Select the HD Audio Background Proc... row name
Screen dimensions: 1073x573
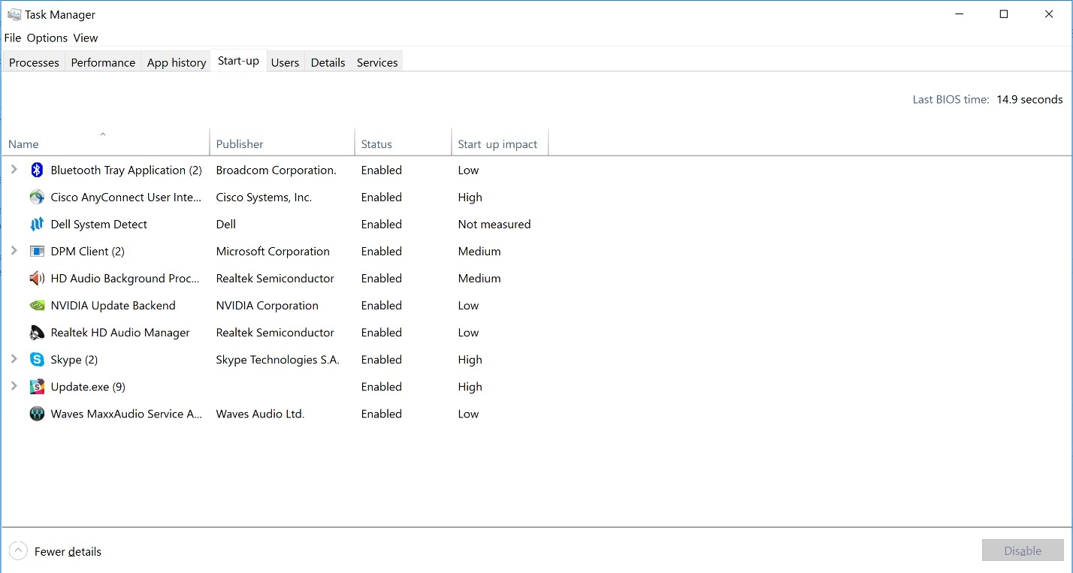125,279
